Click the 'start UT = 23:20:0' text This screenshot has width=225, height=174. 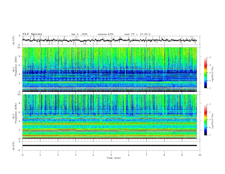coord(137,34)
